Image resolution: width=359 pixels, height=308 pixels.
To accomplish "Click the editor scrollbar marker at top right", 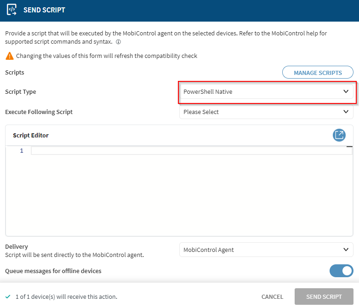I will 349,147.
